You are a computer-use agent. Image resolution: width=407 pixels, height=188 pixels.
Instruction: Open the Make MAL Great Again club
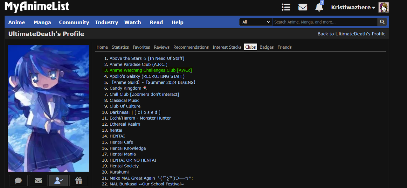pos(151,178)
